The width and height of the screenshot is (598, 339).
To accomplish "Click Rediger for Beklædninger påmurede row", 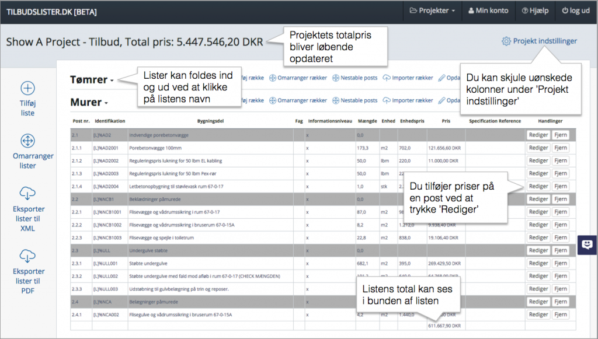I will pyautogui.click(x=538, y=199).
